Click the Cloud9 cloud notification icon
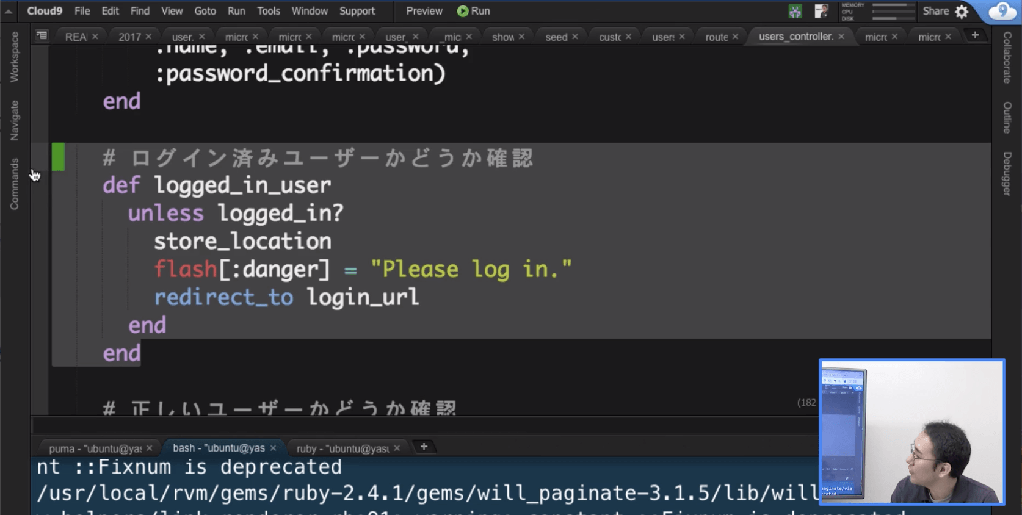The image size is (1022, 515). 1002,11
